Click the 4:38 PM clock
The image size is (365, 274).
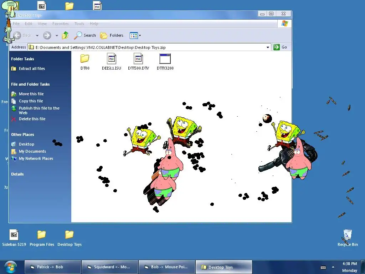[350, 264]
